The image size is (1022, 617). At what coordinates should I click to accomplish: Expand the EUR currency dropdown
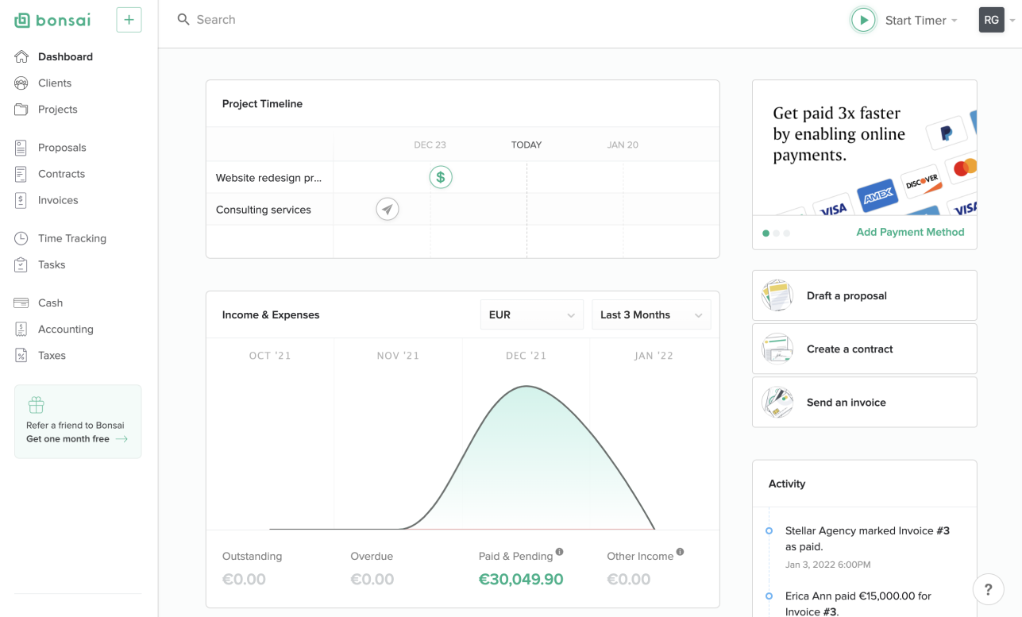point(531,314)
